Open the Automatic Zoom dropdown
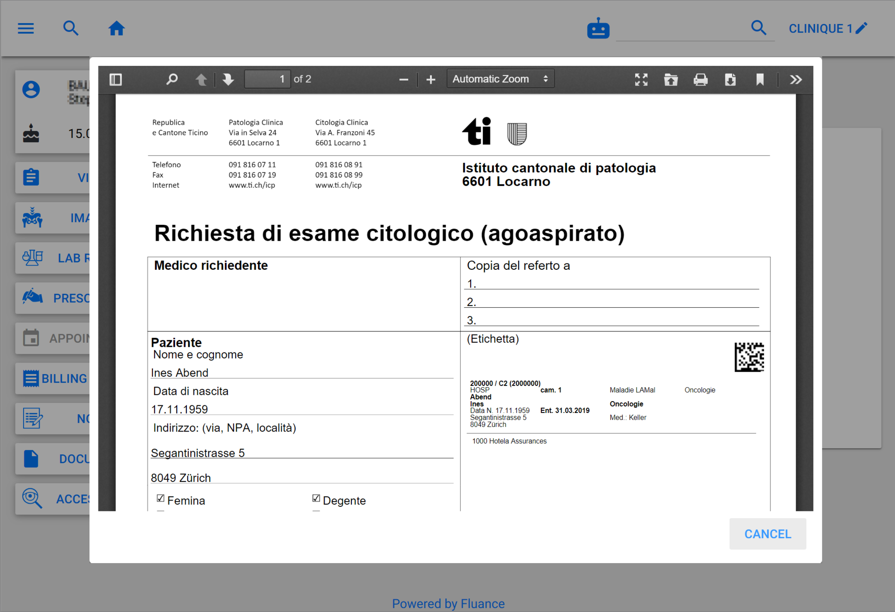Screen dimensions: 895x612 pyautogui.click(x=500, y=79)
